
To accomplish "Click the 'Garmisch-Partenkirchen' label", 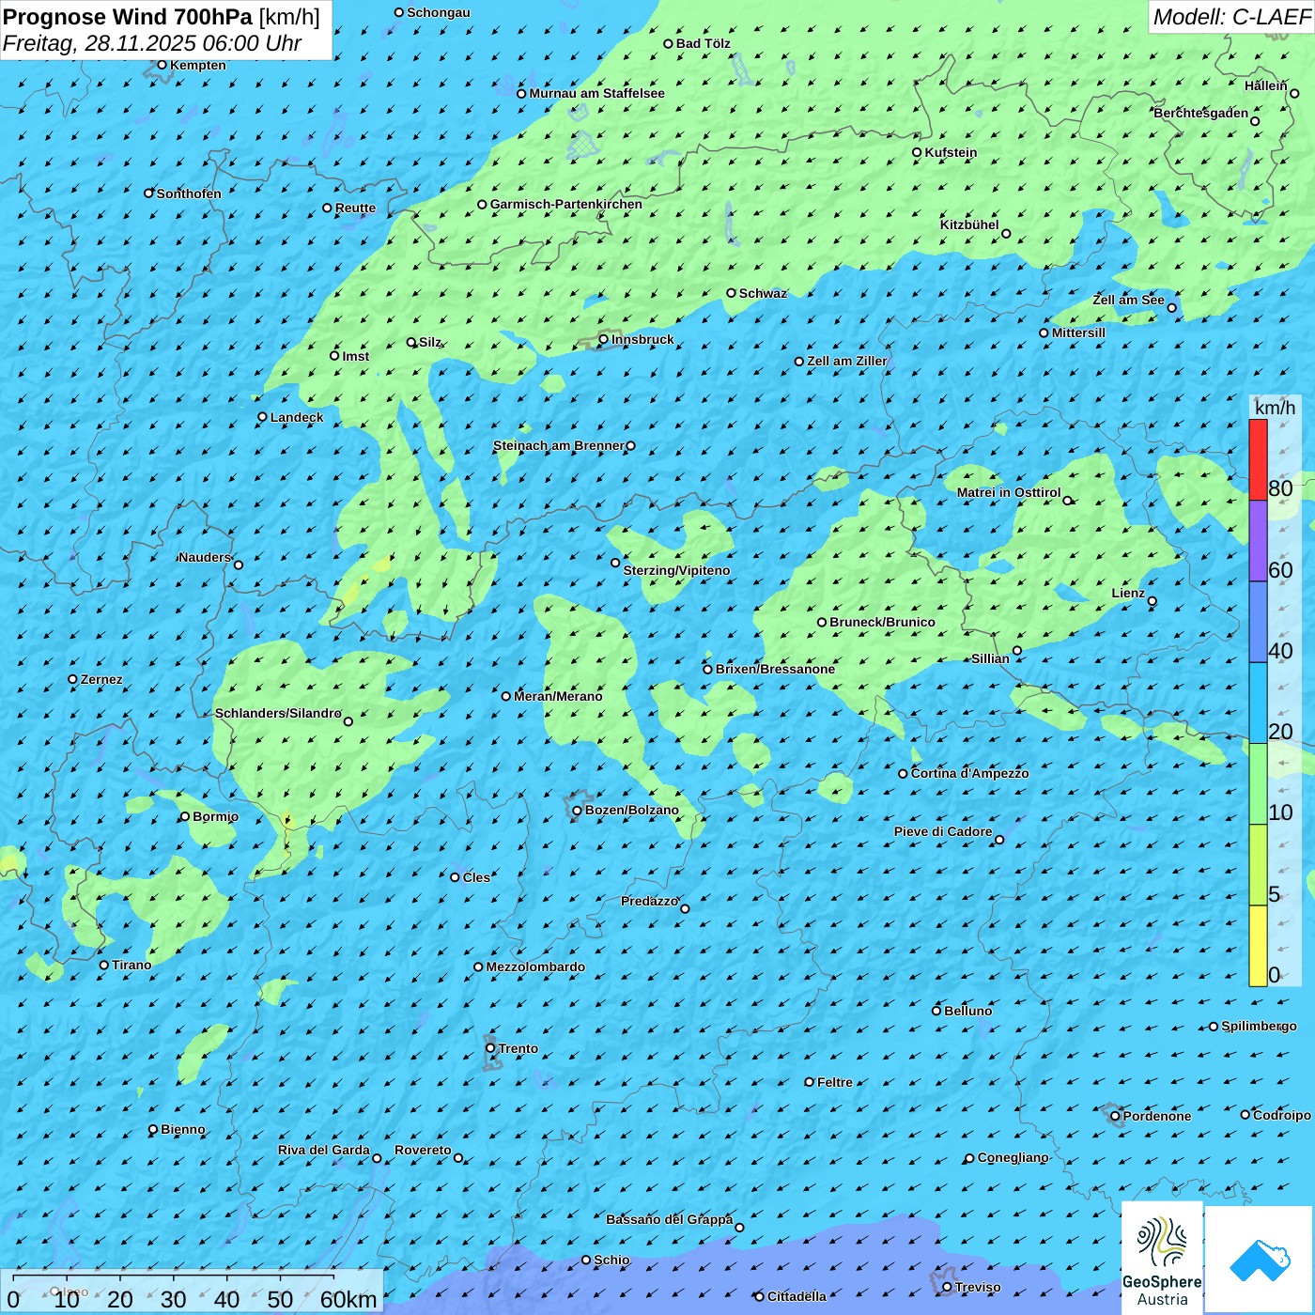I will coord(566,204).
